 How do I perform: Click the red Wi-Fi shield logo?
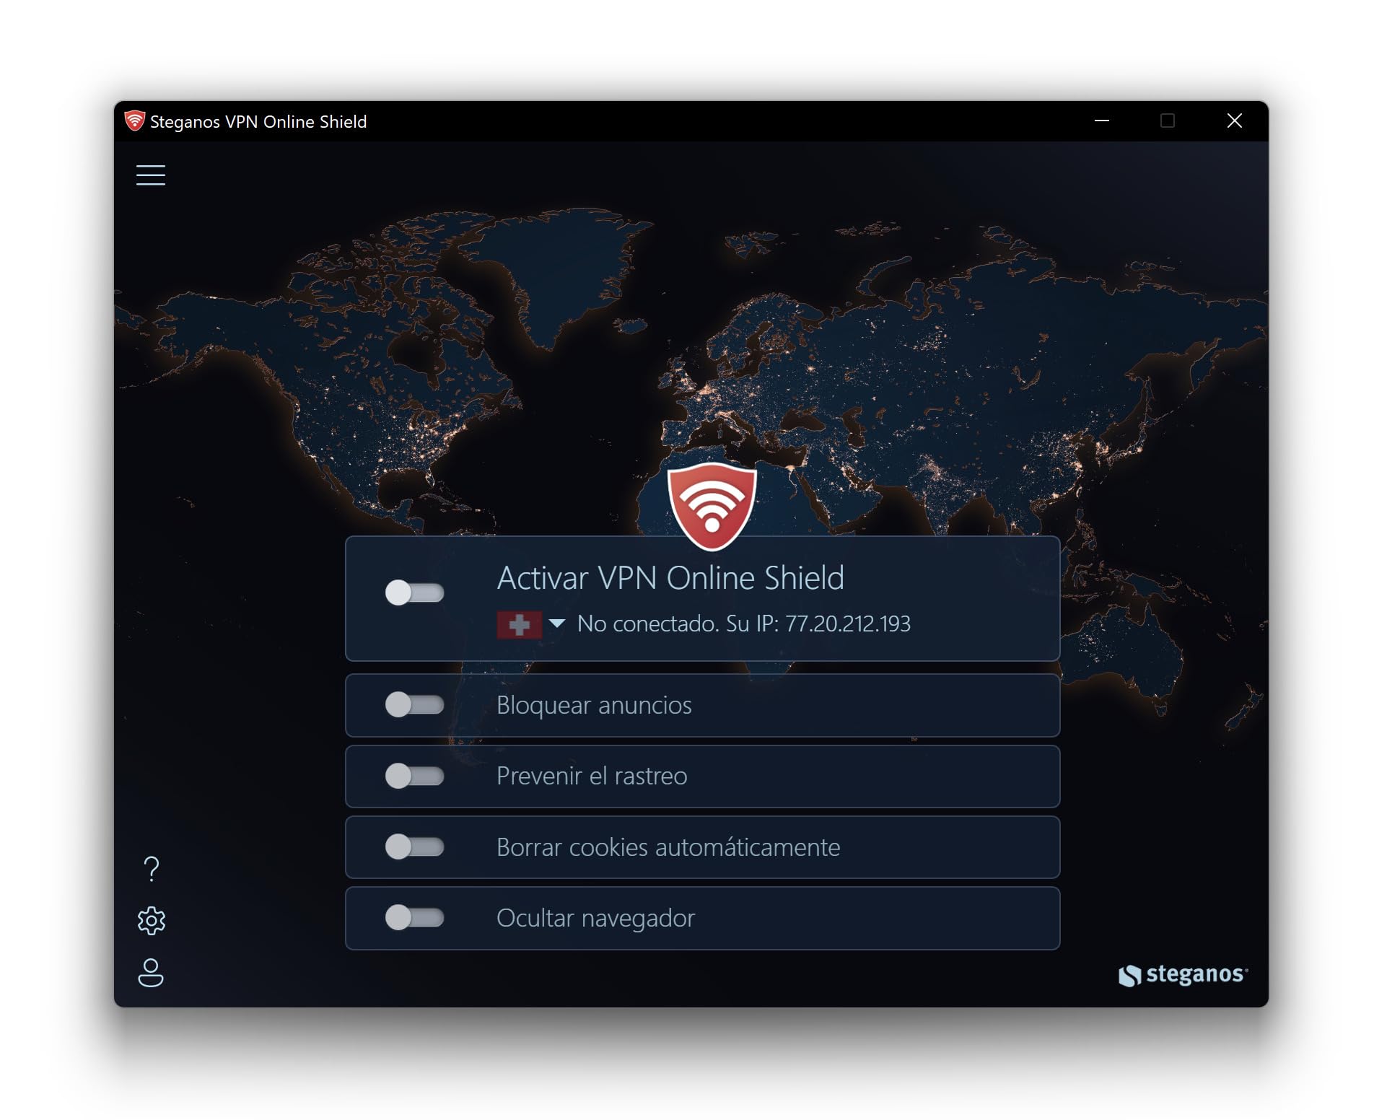coord(712,506)
